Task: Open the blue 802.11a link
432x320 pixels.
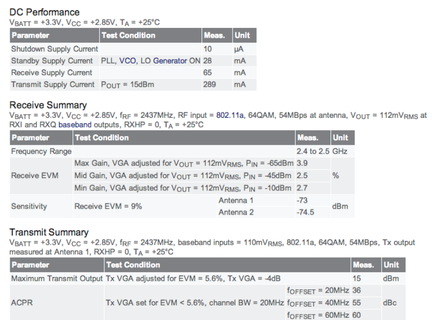Action: [231, 115]
